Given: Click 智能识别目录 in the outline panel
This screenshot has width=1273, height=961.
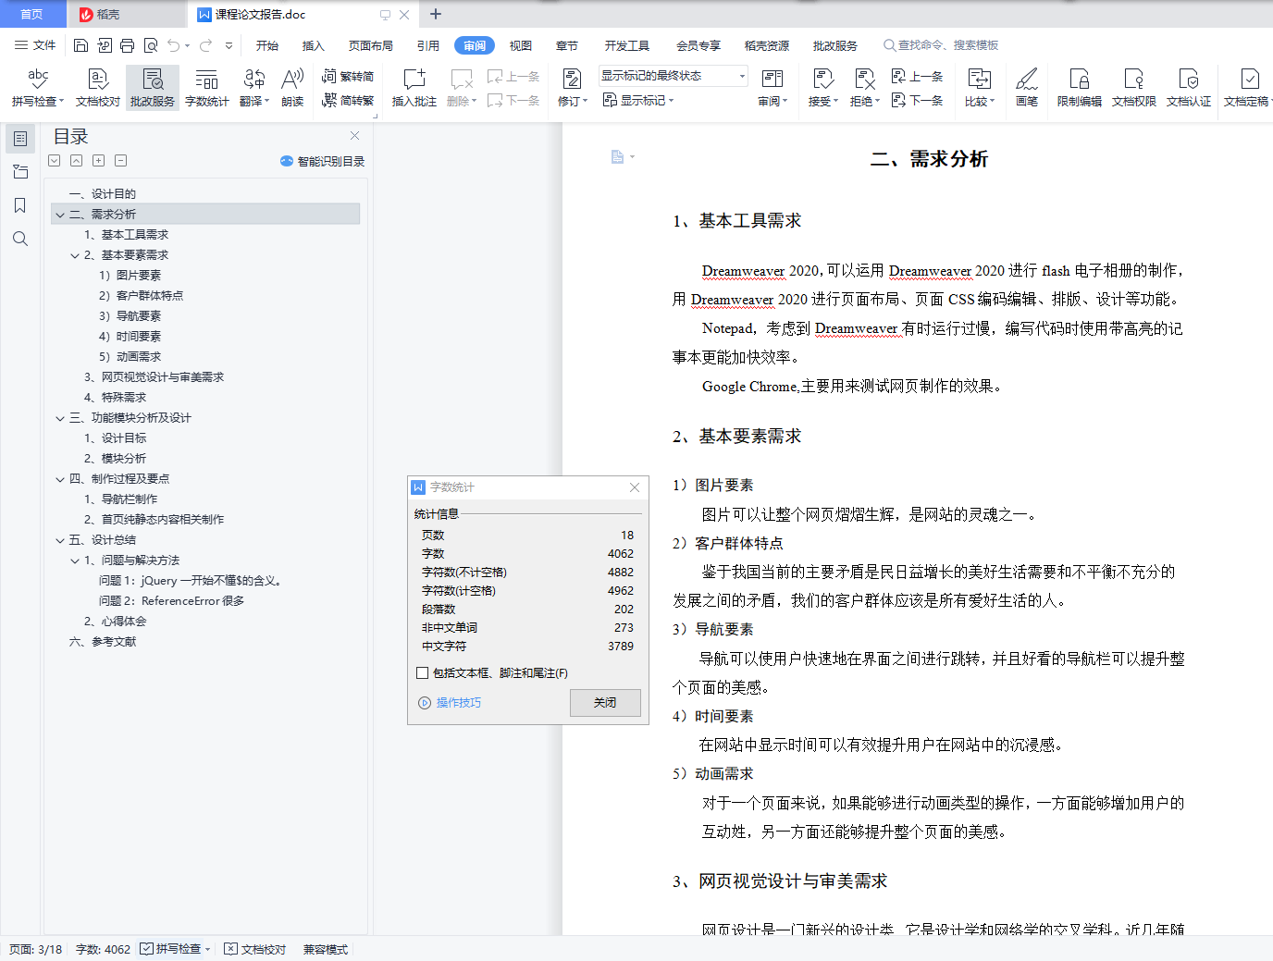Looking at the screenshot, I should [323, 161].
